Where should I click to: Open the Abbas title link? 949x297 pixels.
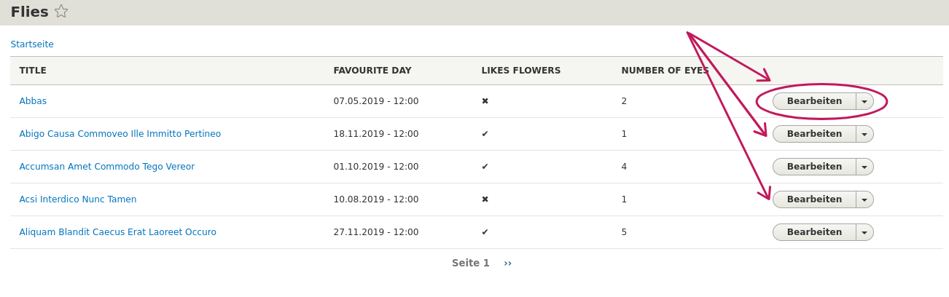point(33,101)
